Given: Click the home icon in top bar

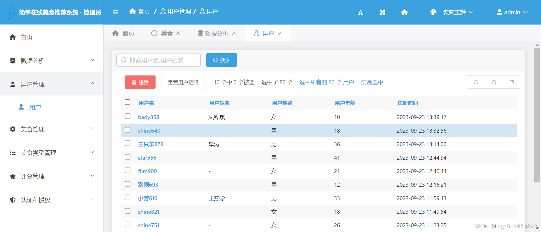Looking at the screenshot, I should (404, 12).
